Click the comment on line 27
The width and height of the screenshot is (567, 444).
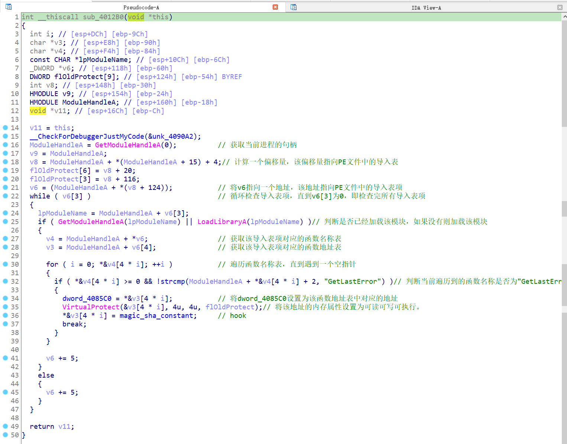[x=280, y=239]
